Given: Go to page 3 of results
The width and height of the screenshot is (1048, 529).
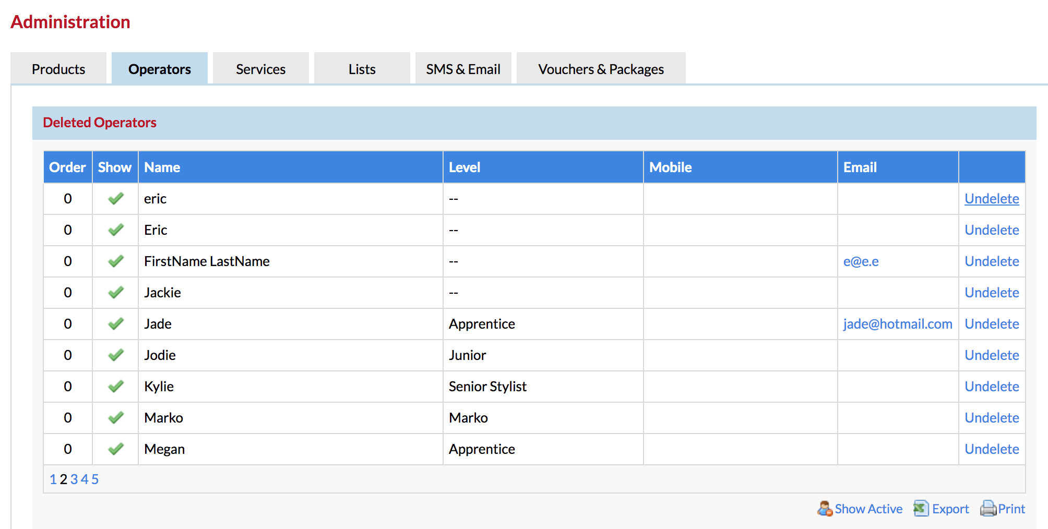Looking at the screenshot, I should coord(74,479).
